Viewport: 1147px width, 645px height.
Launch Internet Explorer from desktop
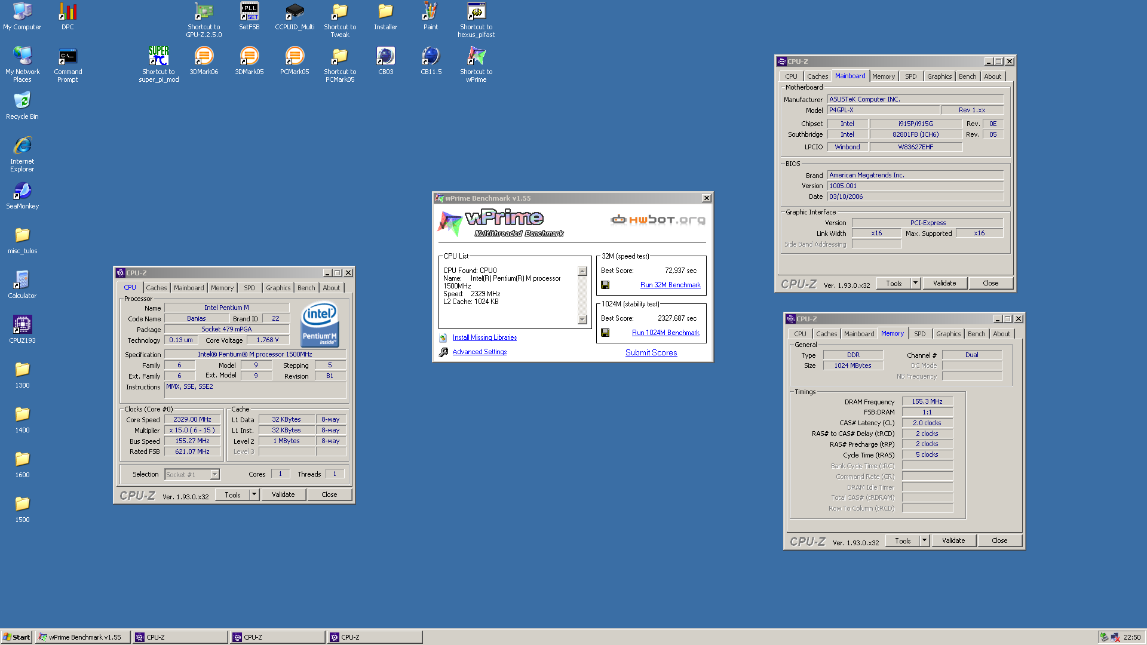22,154
